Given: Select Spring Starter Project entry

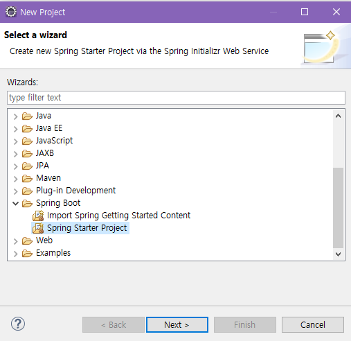Looking at the screenshot, I should click(87, 228).
